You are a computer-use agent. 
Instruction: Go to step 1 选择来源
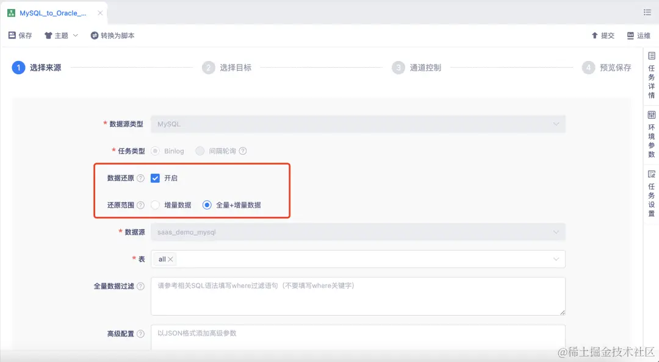pos(37,67)
